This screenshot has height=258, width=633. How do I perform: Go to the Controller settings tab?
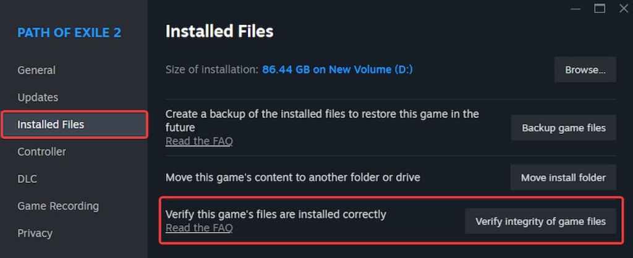[41, 152]
